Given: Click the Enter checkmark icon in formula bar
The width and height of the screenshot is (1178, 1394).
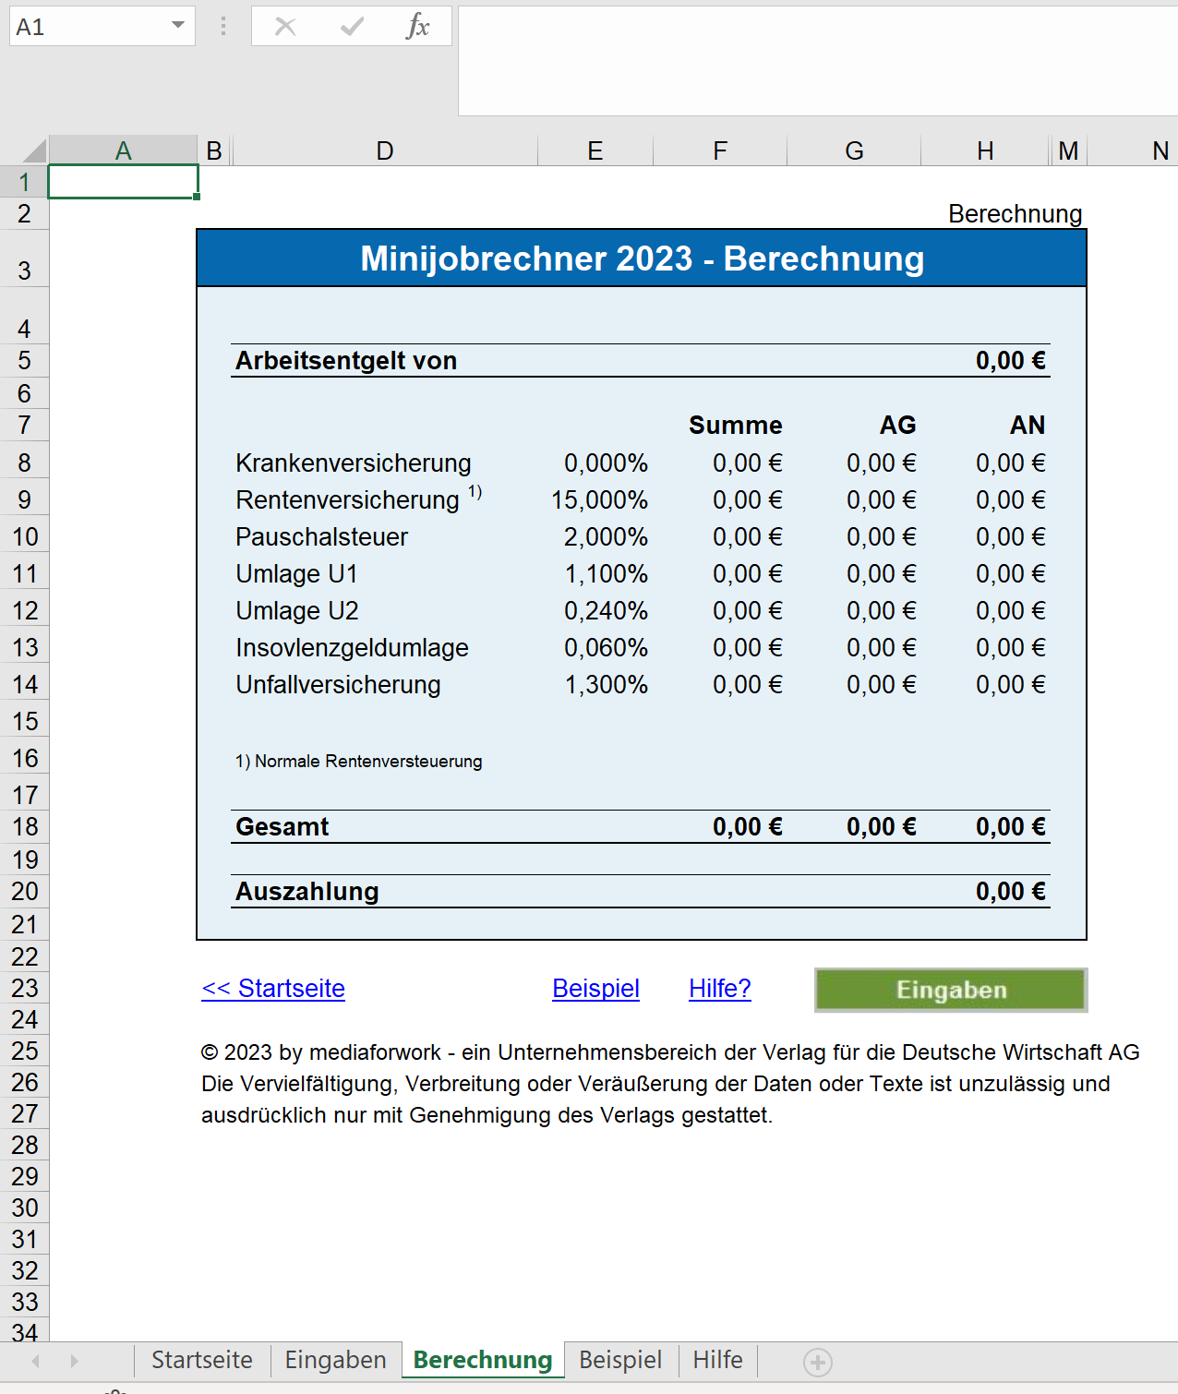Looking at the screenshot, I should point(352,27).
